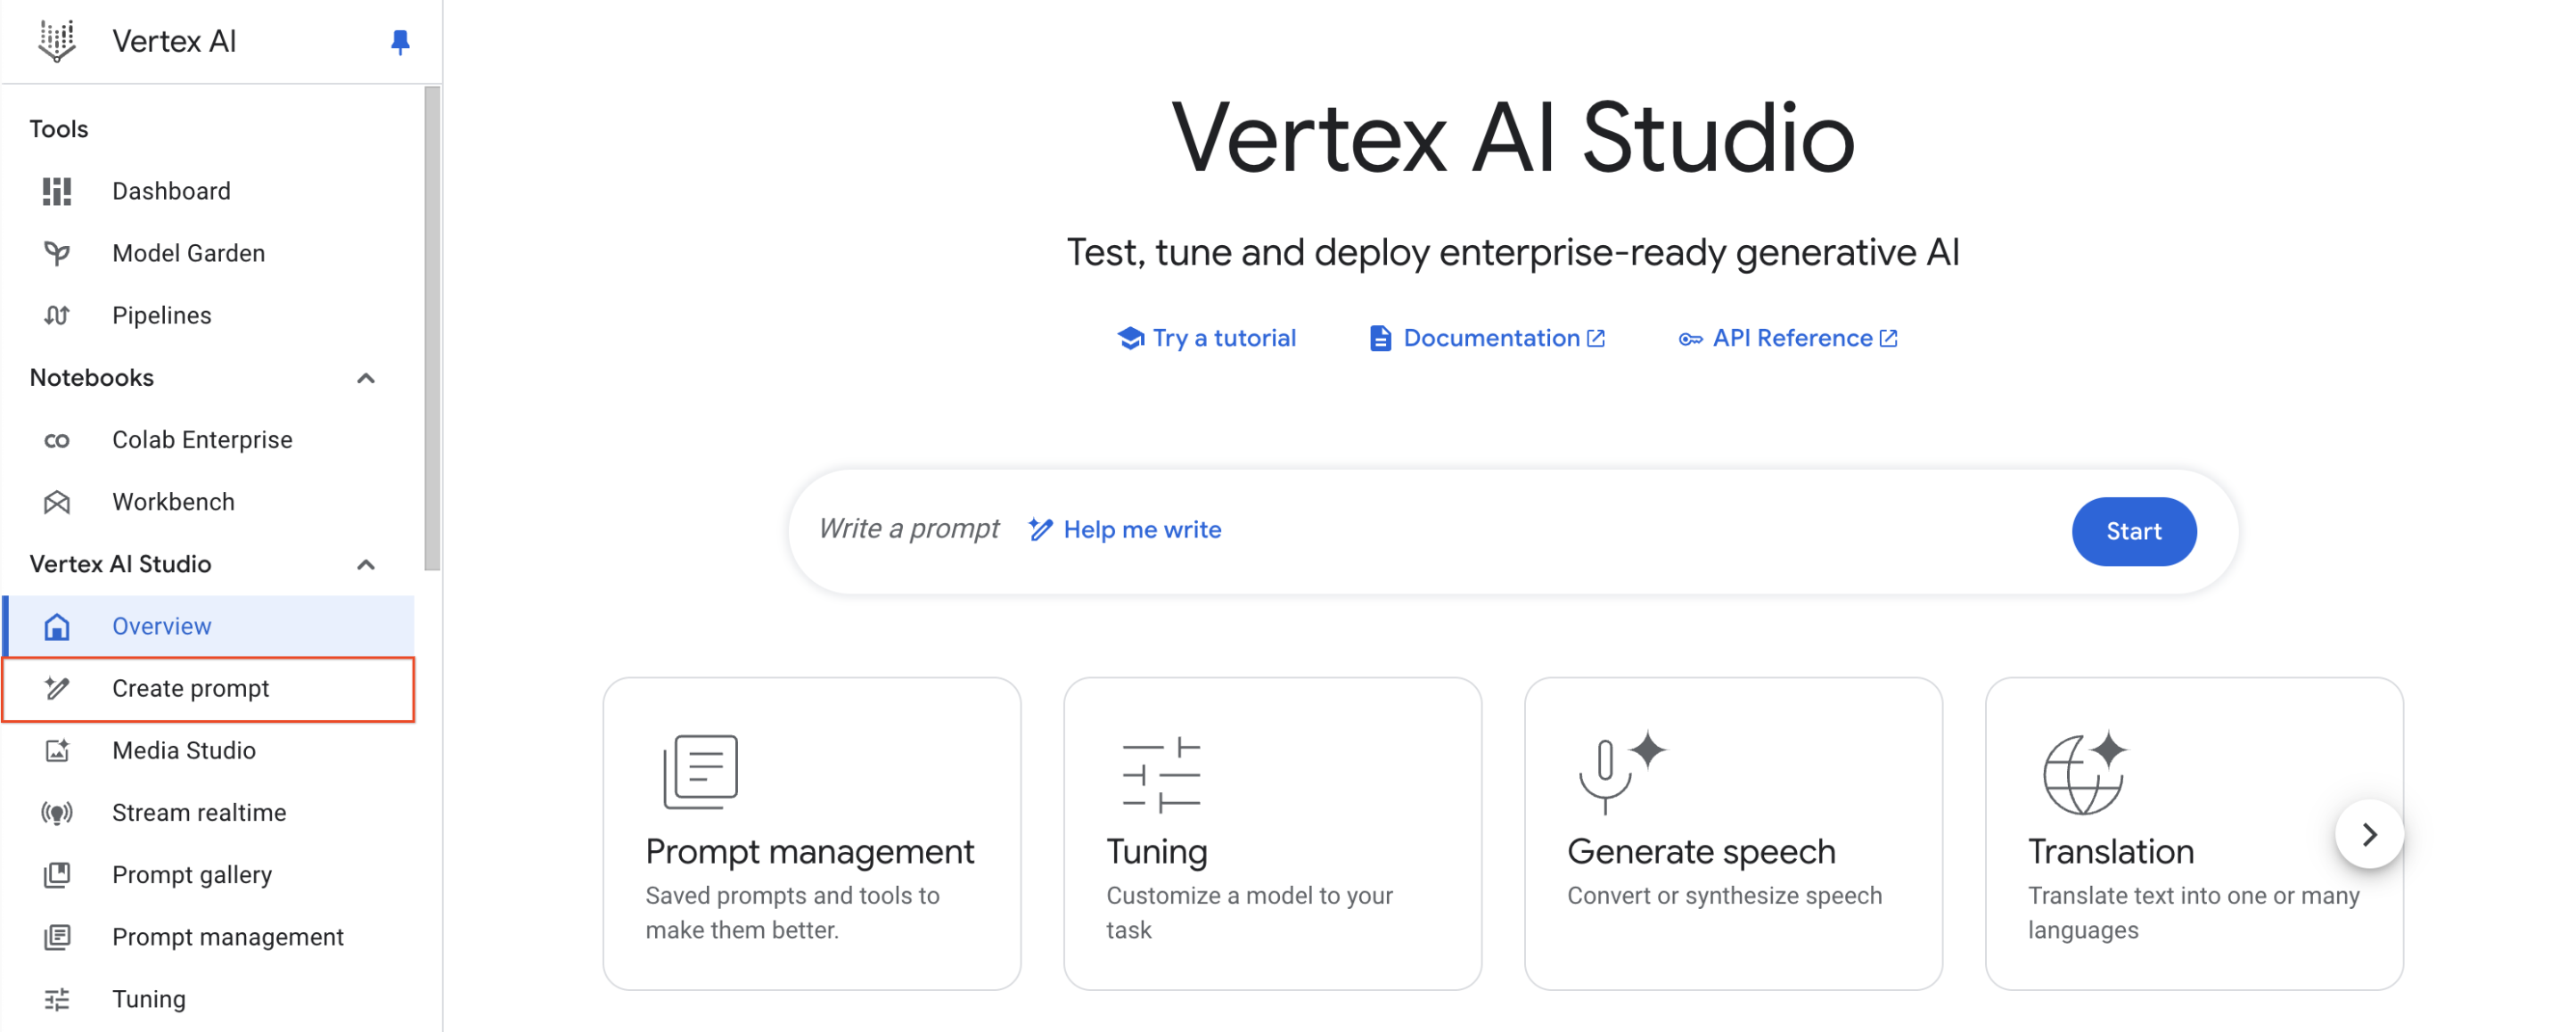The image size is (2576, 1032).
Task: Click the Media Studio image icon
Action: (57, 751)
